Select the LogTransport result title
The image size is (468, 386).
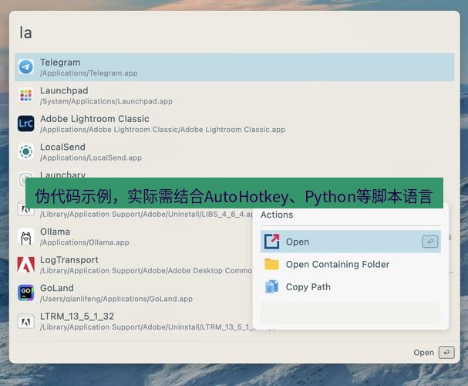click(x=69, y=260)
